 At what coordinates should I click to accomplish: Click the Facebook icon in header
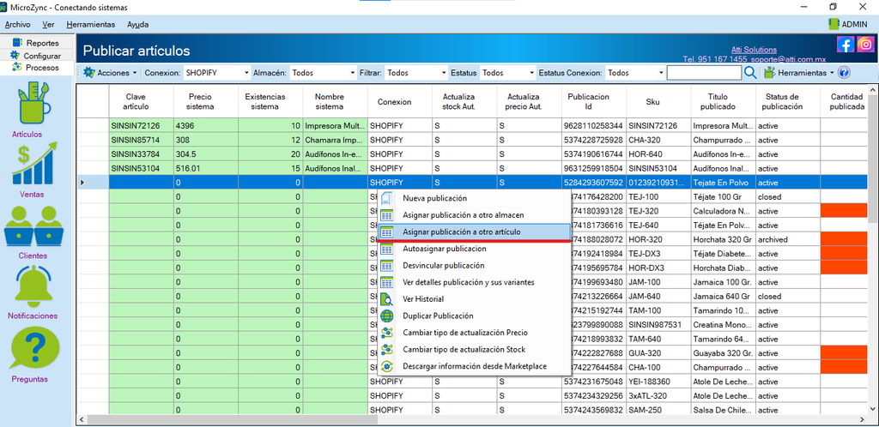[x=846, y=45]
